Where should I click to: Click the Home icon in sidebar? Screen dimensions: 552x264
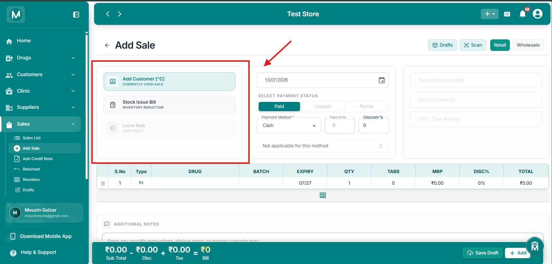click(x=9, y=41)
